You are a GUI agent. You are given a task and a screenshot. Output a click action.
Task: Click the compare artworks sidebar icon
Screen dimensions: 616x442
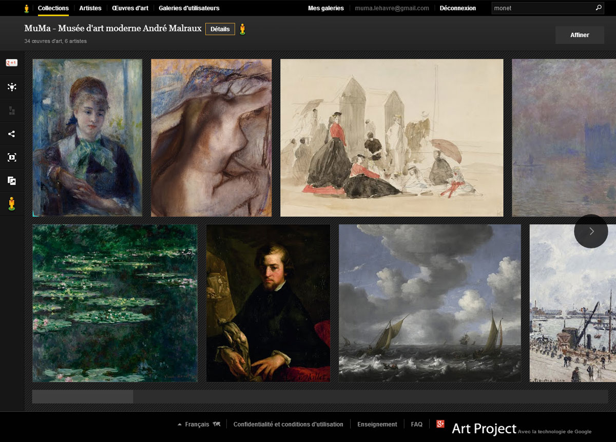click(x=11, y=181)
